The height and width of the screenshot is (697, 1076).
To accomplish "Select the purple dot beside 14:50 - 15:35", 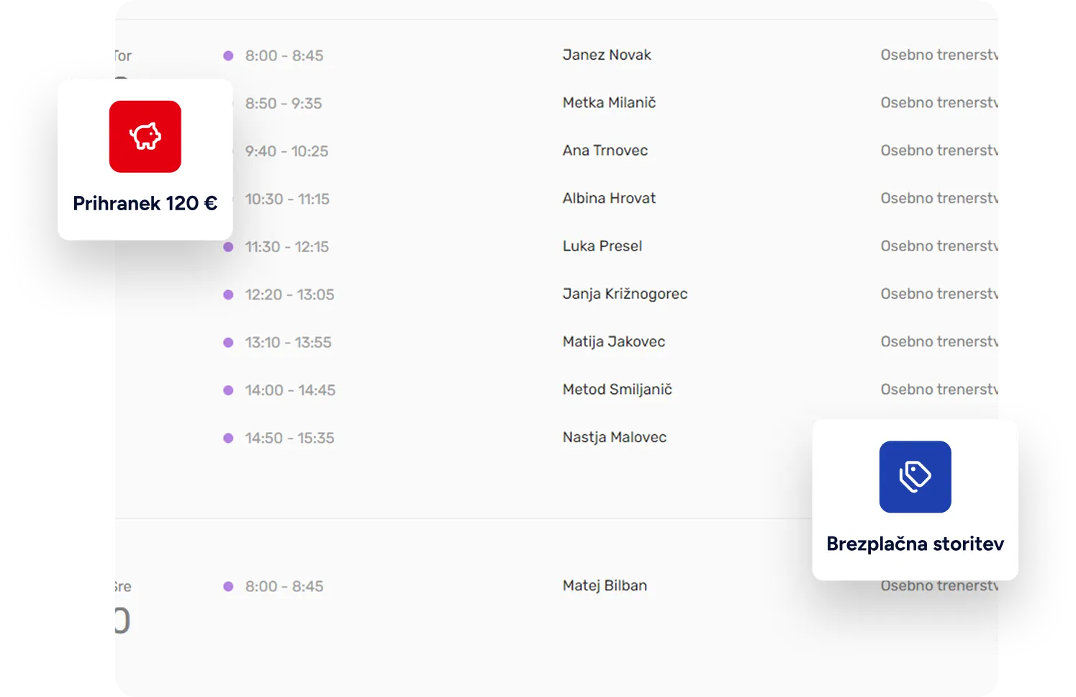I will click(228, 438).
